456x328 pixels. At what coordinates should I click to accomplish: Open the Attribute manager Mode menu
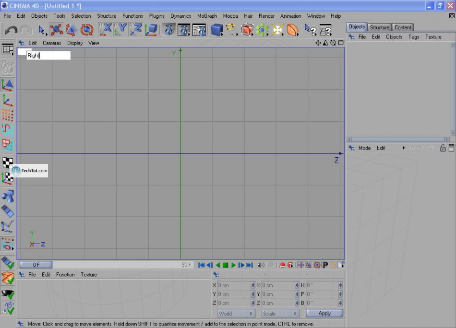tap(364, 148)
